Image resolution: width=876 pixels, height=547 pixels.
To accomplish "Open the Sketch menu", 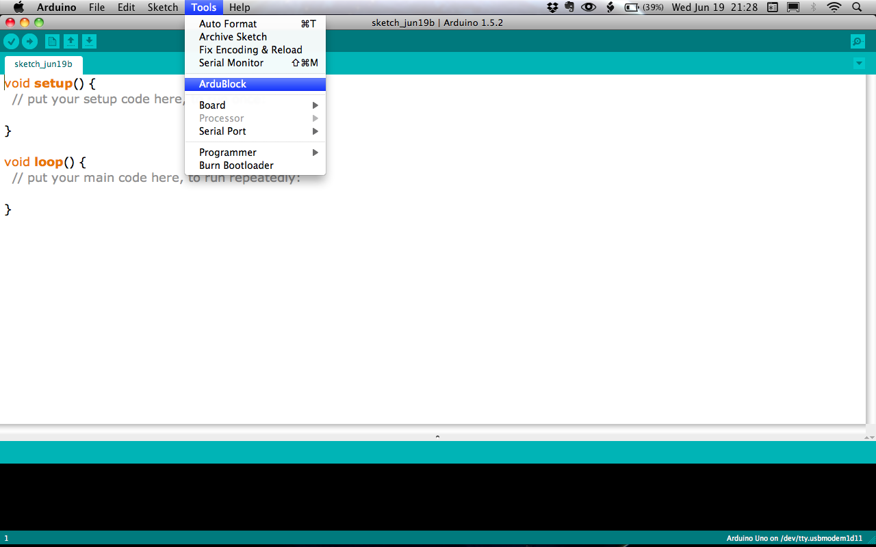I will coord(163,8).
